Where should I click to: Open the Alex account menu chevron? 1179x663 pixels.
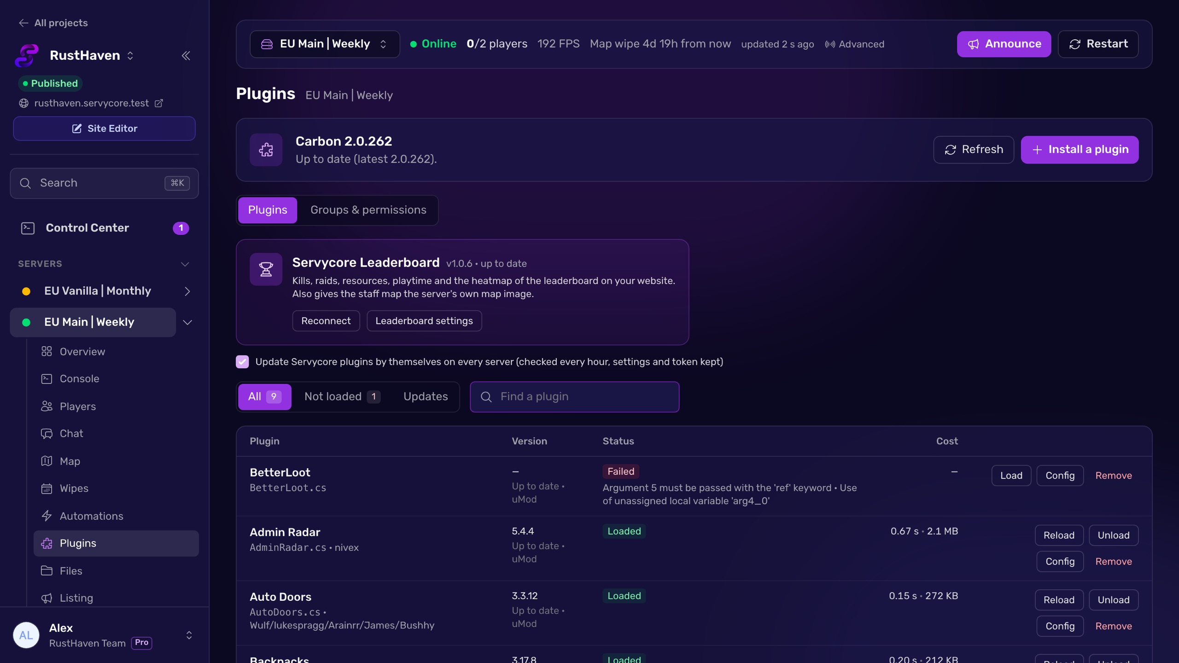point(189,635)
